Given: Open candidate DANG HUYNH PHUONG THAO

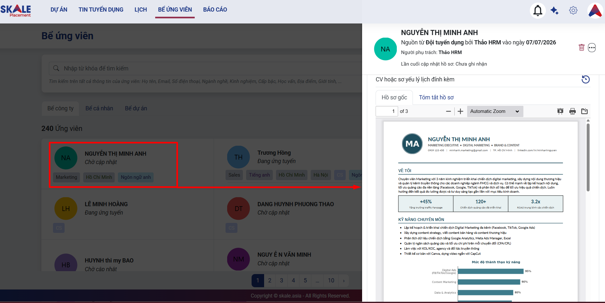Looking at the screenshot, I should [296, 204].
